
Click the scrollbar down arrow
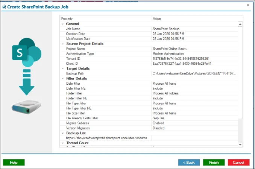(x=240, y=145)
